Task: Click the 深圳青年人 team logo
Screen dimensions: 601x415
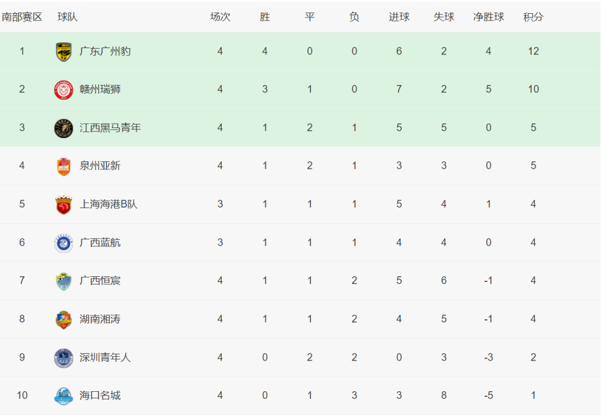Action: coord(63,358)
